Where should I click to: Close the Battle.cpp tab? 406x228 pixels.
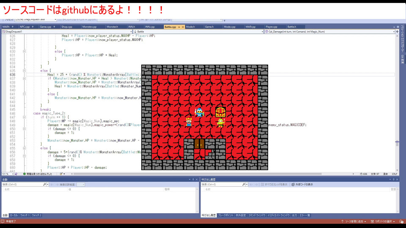tap(183, 27)
